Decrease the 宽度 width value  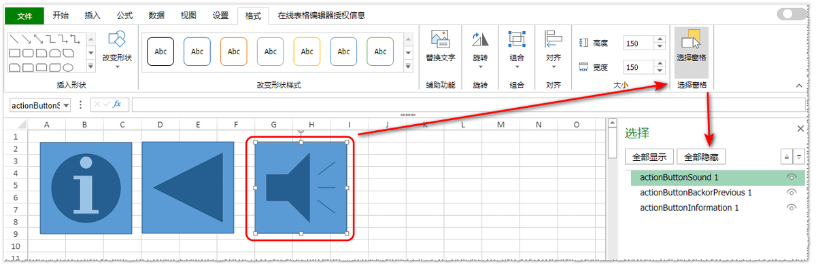(659, 71)
